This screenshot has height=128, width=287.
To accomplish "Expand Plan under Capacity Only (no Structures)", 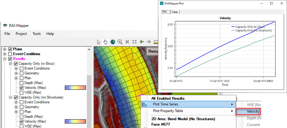I will point(16,112).
